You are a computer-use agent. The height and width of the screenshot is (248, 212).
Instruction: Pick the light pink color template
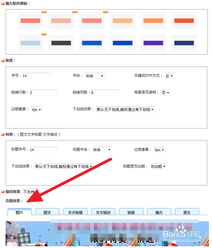tap(61, 21)
